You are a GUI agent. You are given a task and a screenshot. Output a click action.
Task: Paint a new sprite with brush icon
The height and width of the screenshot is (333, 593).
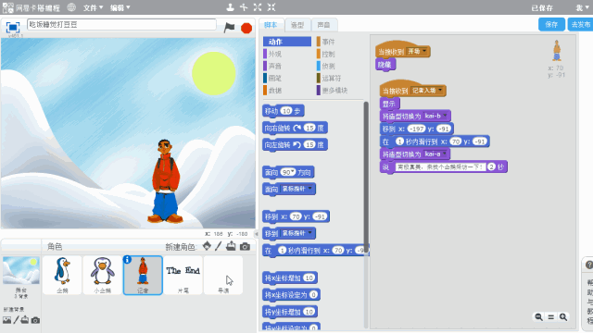(219, 246)
